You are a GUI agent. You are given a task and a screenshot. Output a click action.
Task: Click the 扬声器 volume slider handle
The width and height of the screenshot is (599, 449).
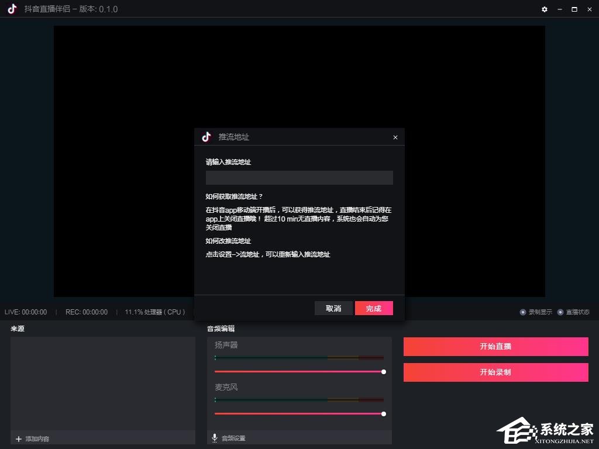click(384, 372)
